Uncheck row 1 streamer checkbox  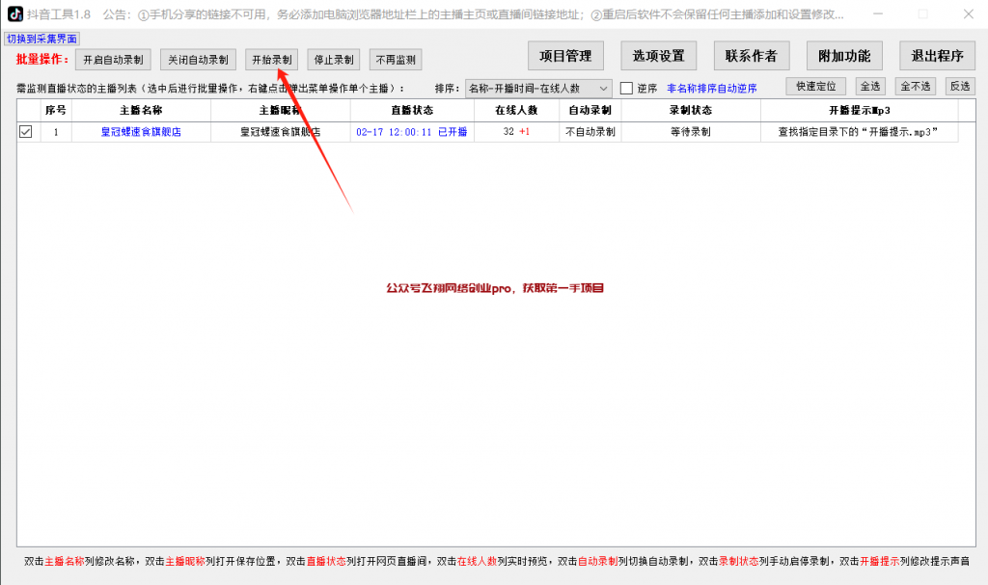click(26, 132)
